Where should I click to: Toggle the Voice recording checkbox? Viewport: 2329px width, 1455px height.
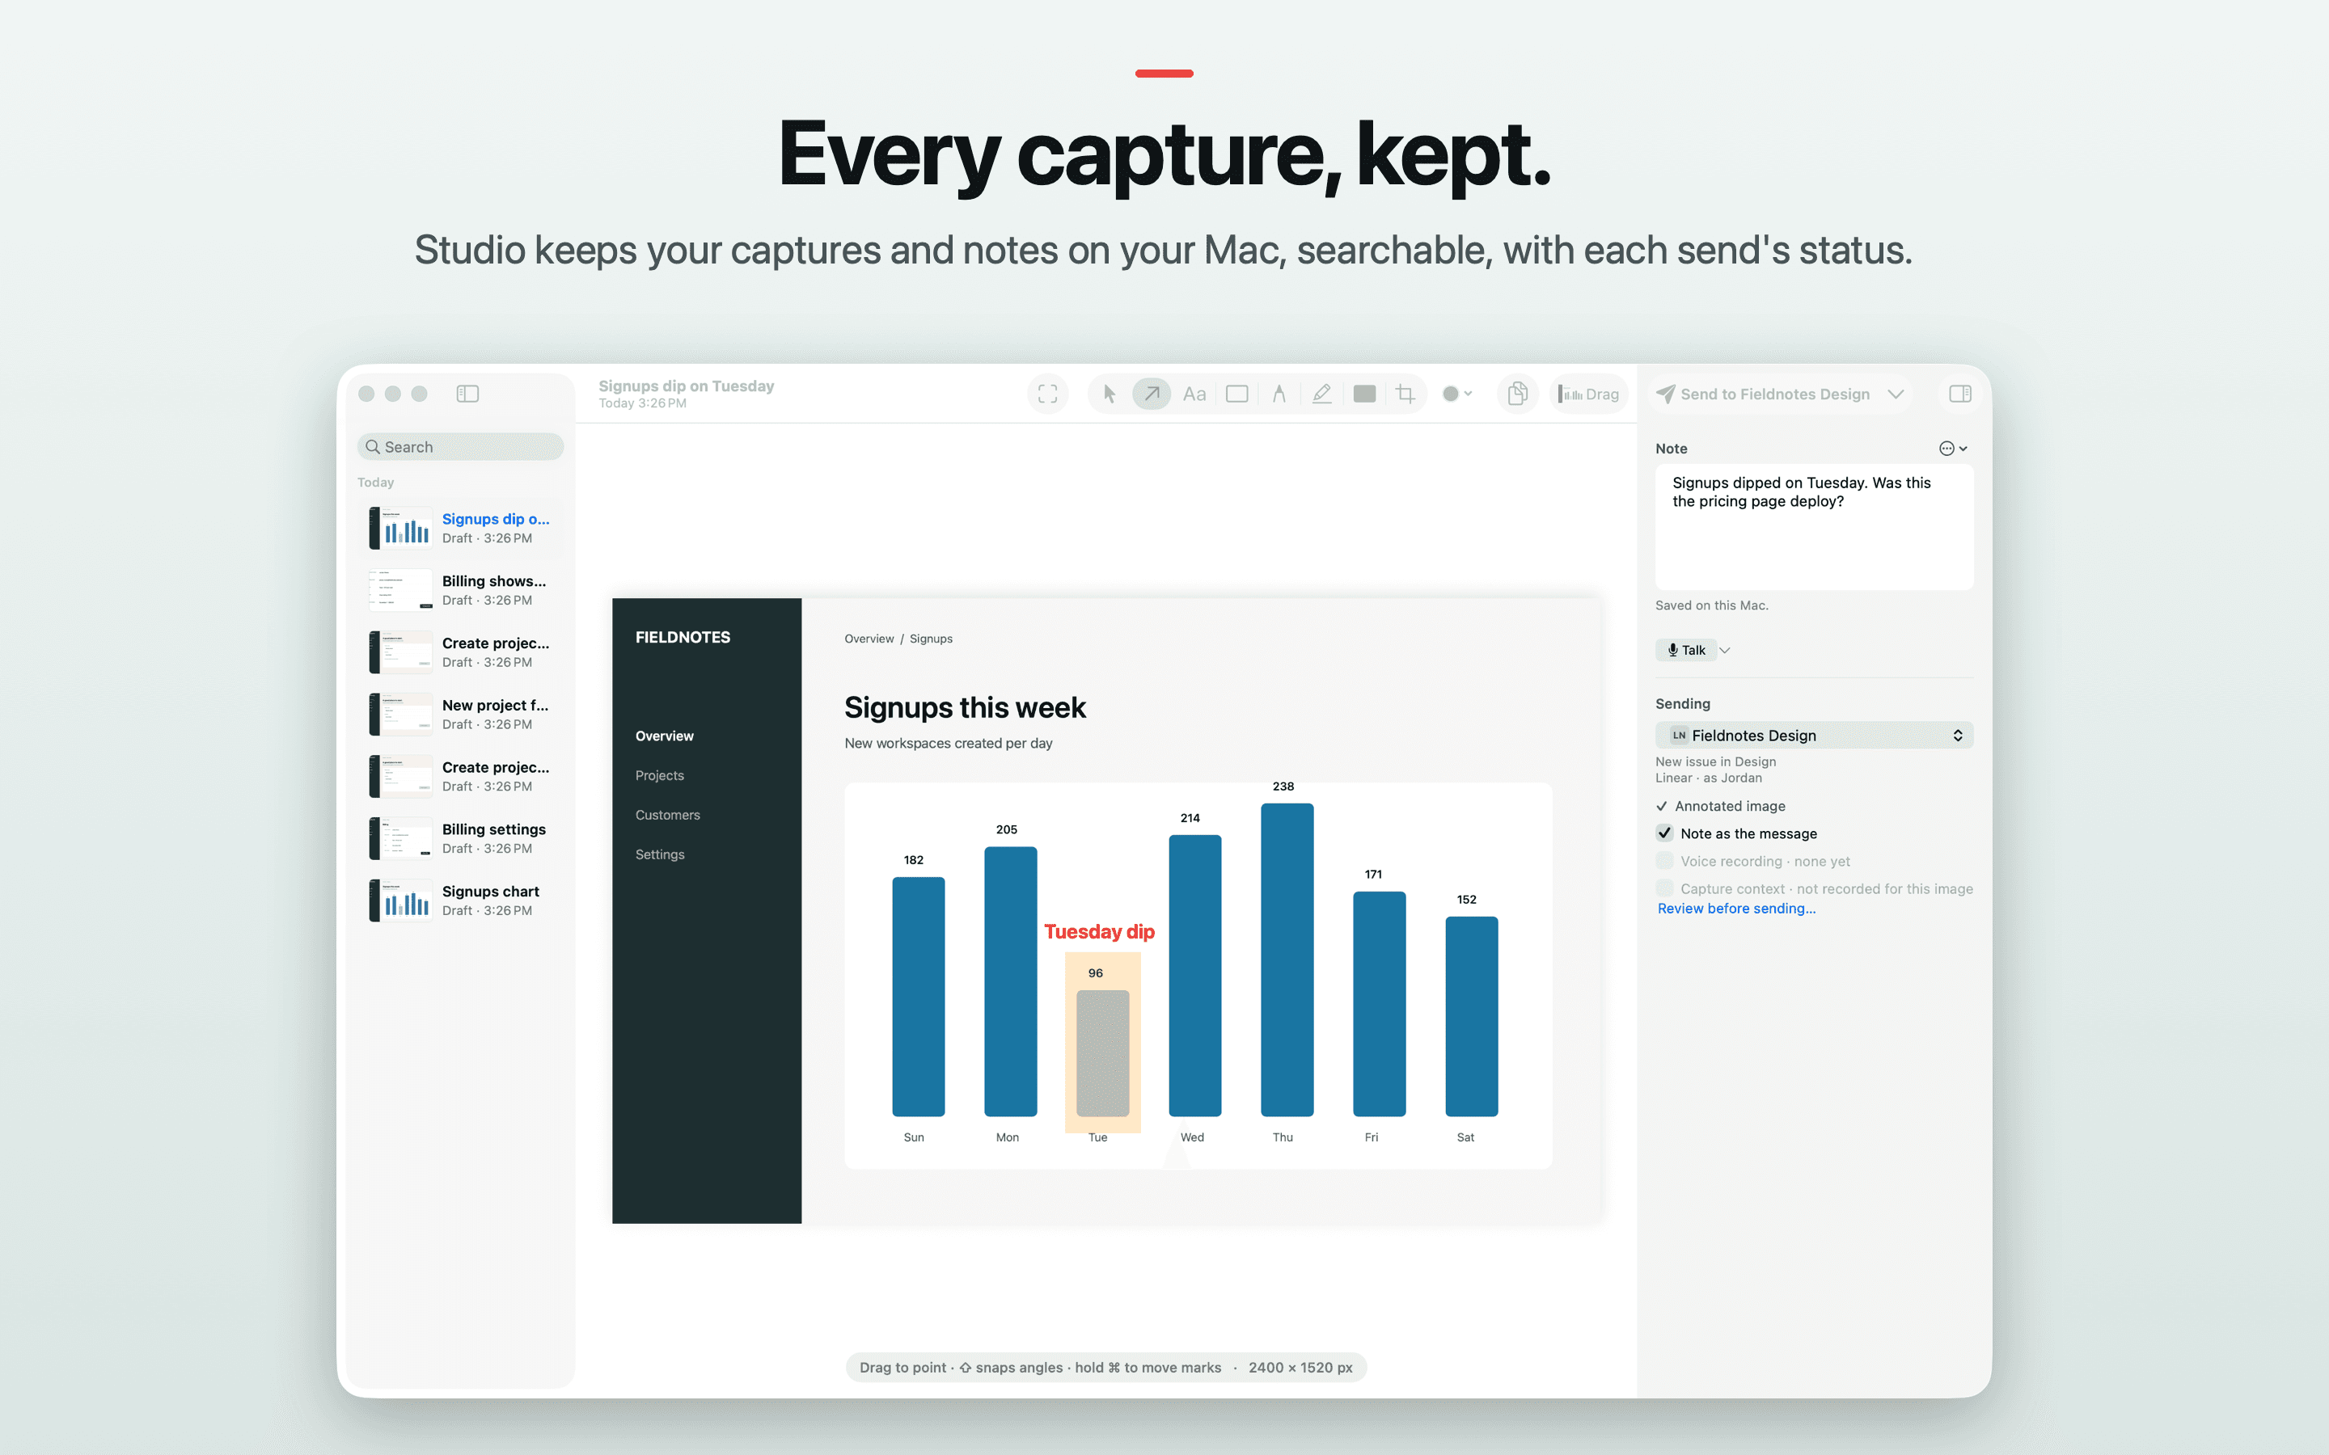pyautogui.click(x=1664, y=861)
